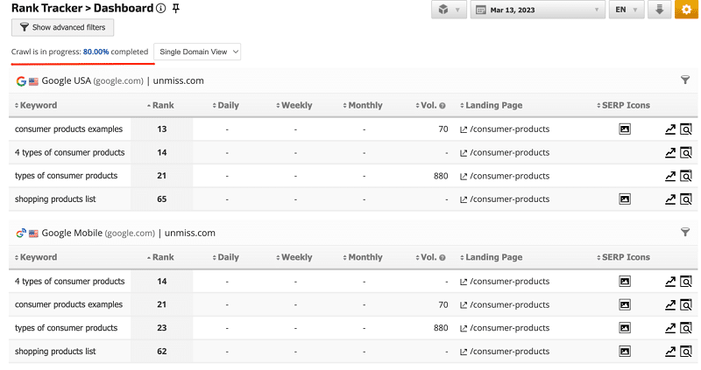Sort Google Mobile table by Rank

pyautogui.click(x=160, y=257)
